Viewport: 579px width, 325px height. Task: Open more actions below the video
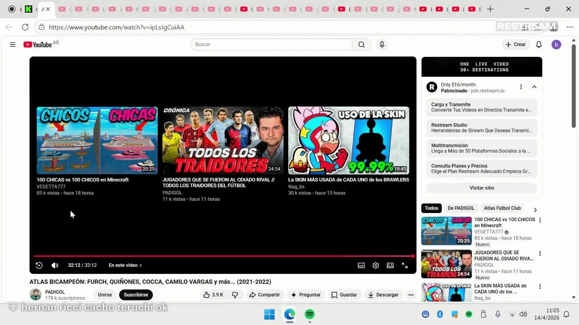[x=411, y=295]
